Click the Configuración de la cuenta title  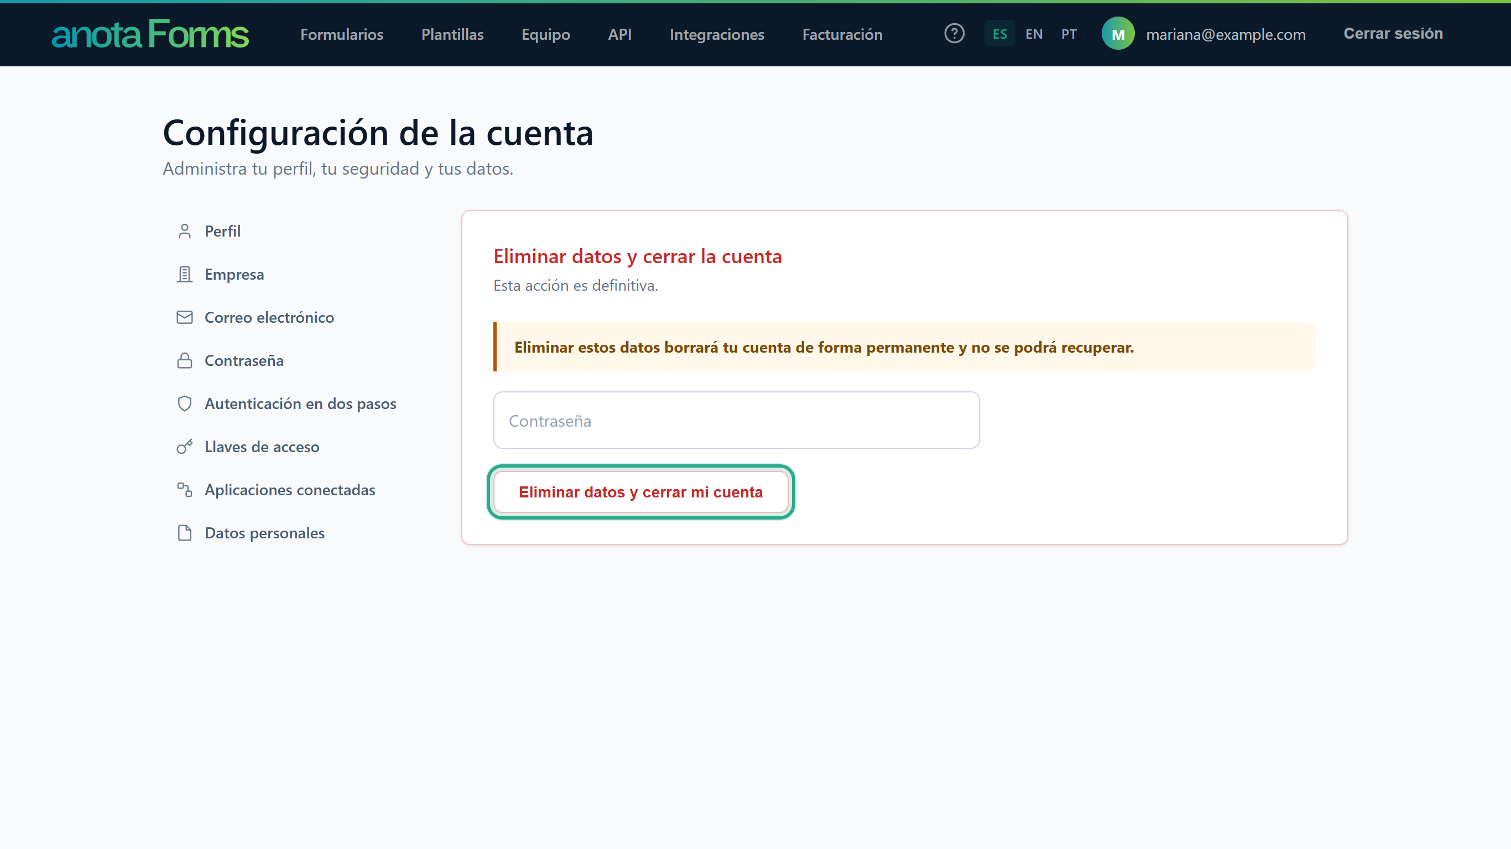(x=378, y=133)
